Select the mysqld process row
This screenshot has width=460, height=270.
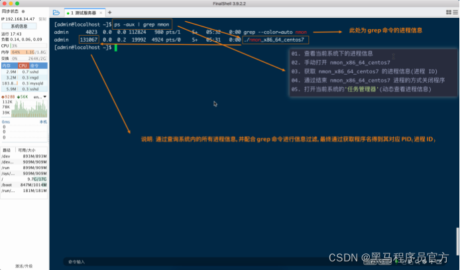pyautogui.click(x=24, y=83)
